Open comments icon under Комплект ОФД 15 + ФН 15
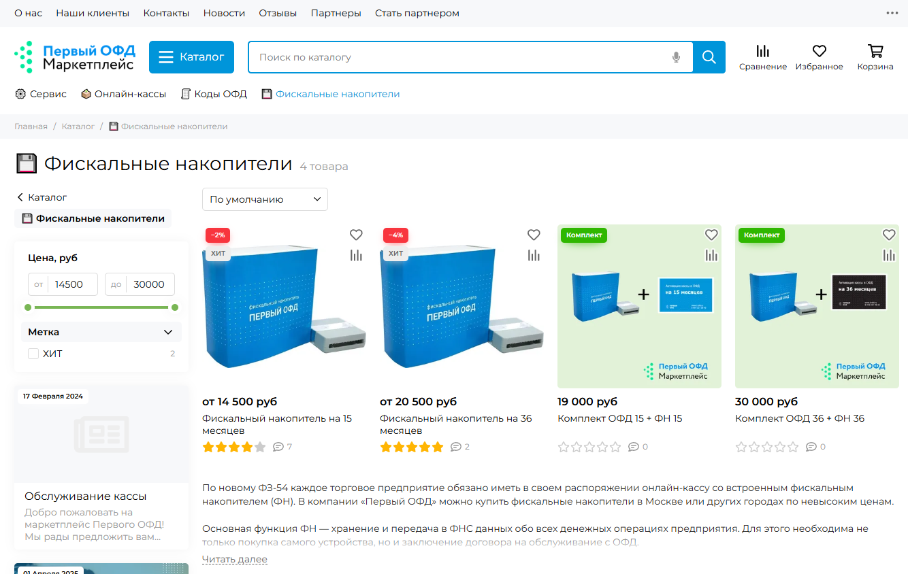 (634, 447)
